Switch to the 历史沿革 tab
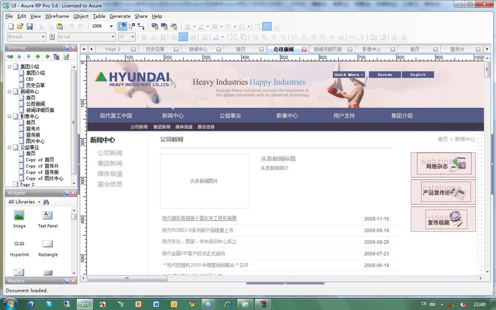Screen dimensions: 496x310 point(155,49)
